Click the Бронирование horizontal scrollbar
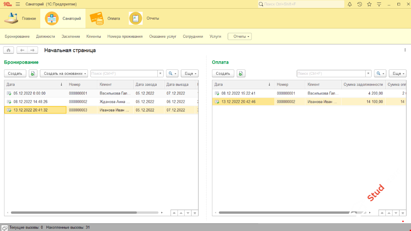The width and height of the screenshot is (411, 231). click(74, 213)
